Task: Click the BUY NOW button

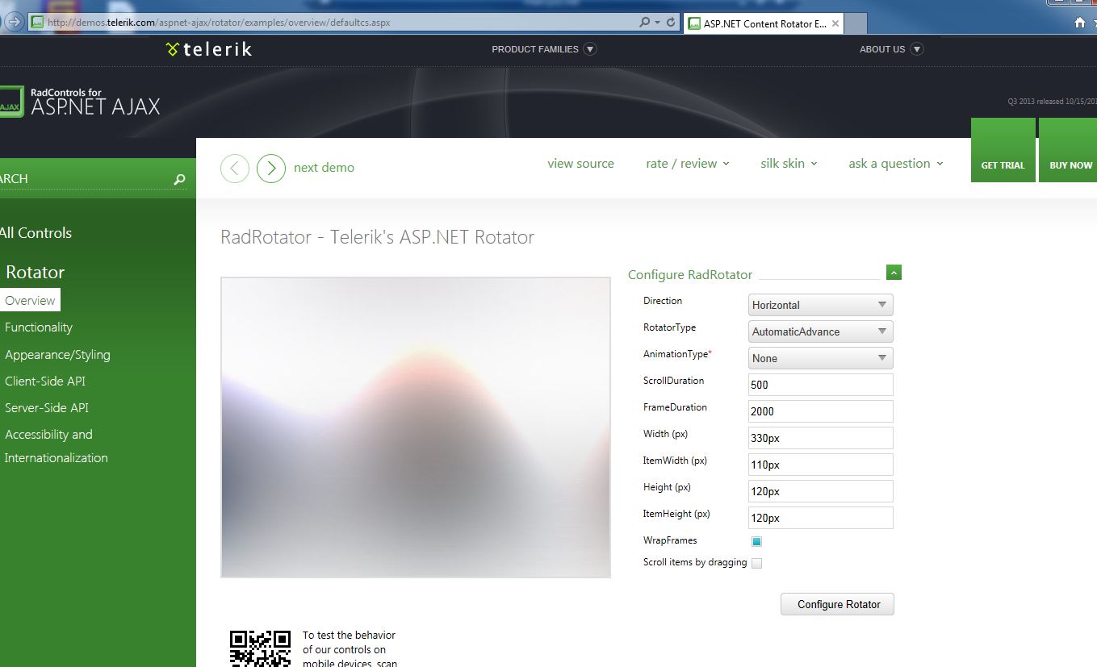Action: (1068, 150)
